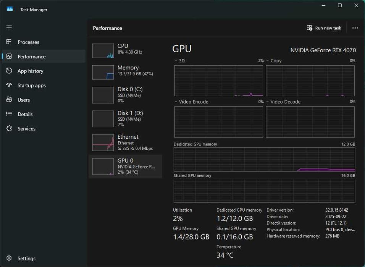Expand the 3D graph selector dropdown
Screen dimensions: 365x267
176,61
